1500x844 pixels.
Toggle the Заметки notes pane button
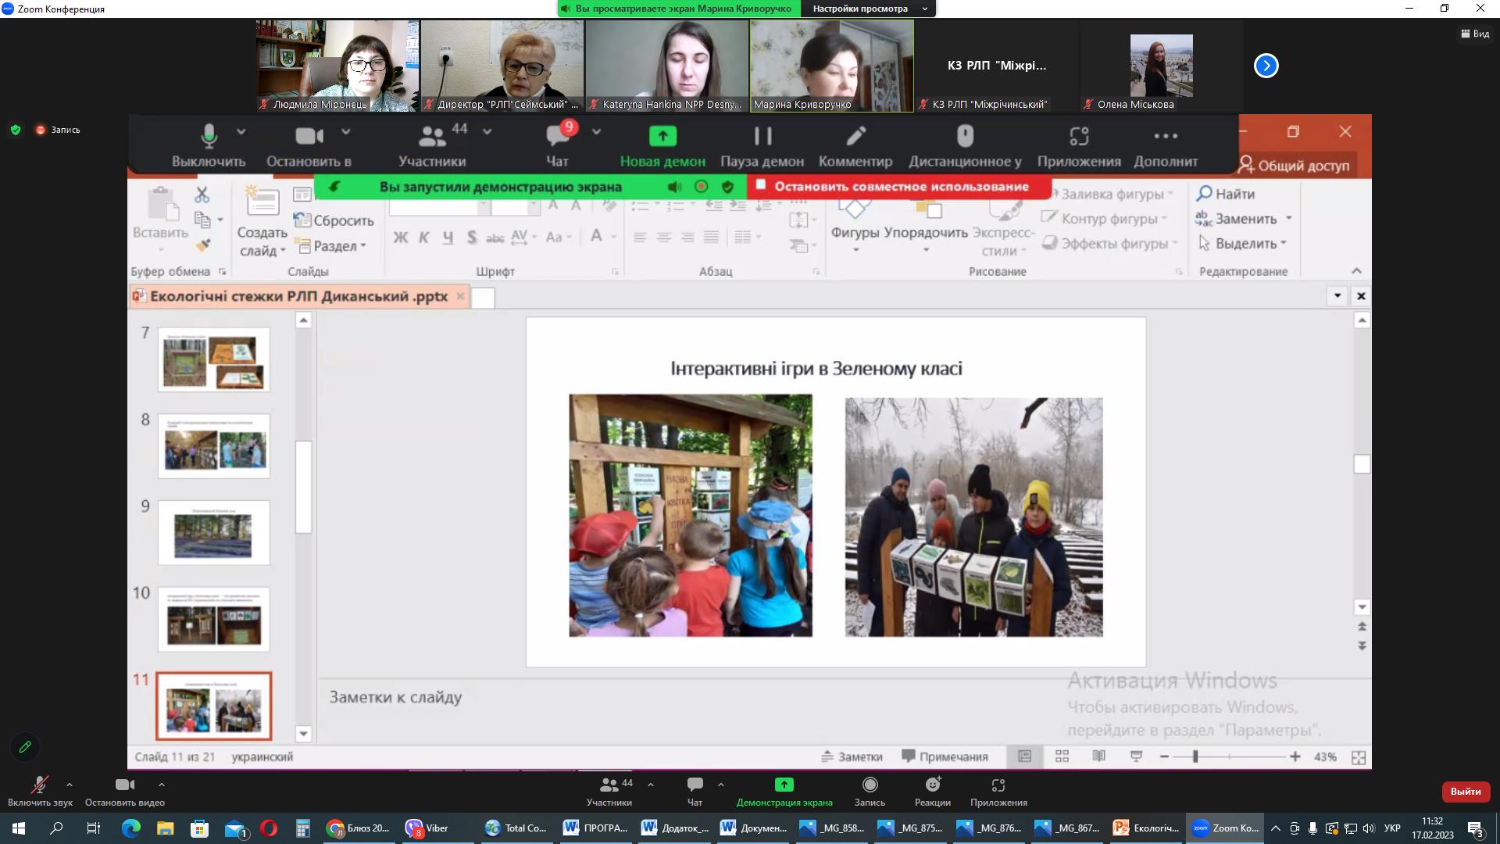[x=852, y=756]
